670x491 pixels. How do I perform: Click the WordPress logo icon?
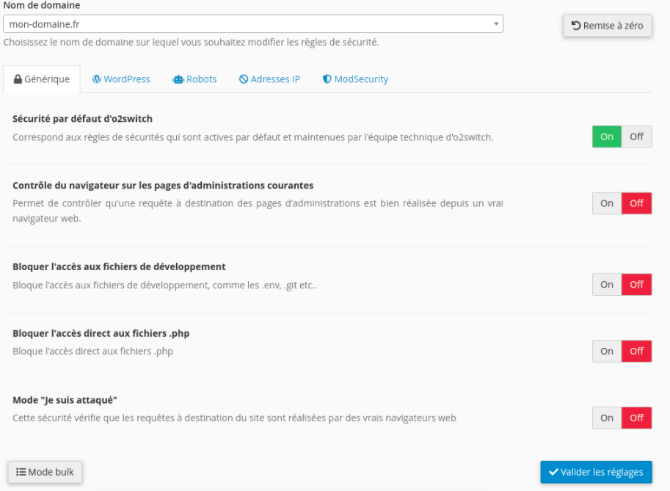point(97,79)
